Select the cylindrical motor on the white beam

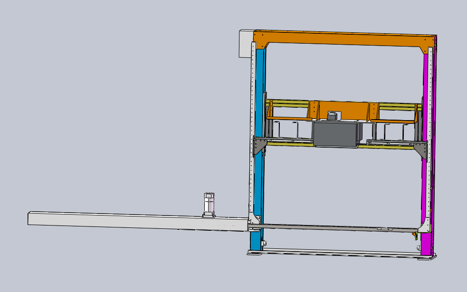click(x=209, y=203)
